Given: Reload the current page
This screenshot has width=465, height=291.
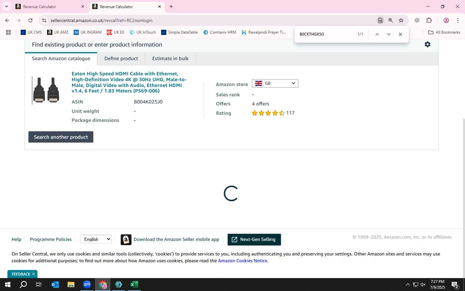Looking at the screenshot, I should pos(30,20).
